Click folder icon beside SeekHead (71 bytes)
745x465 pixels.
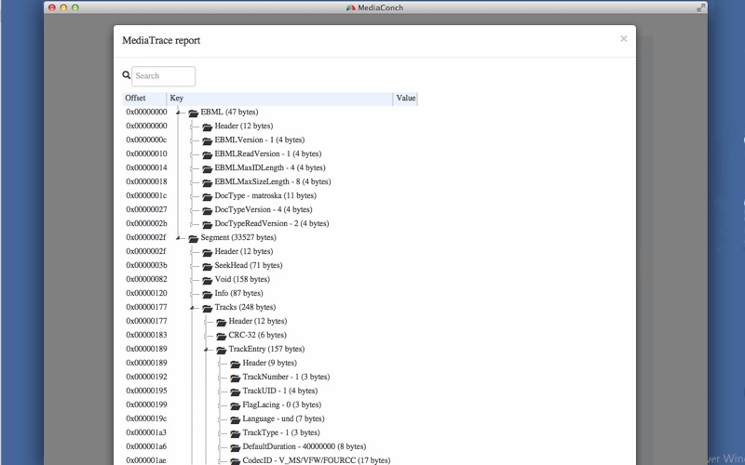[x=207, y=266]
